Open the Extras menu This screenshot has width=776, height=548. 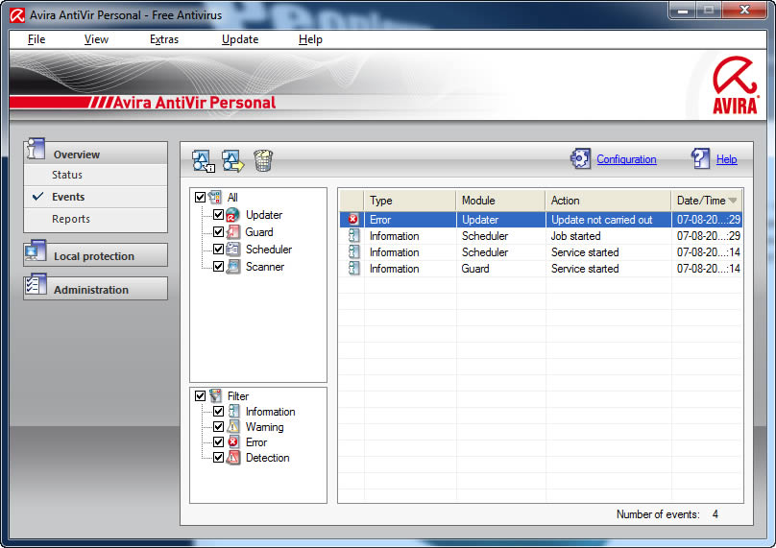(164, 39)
